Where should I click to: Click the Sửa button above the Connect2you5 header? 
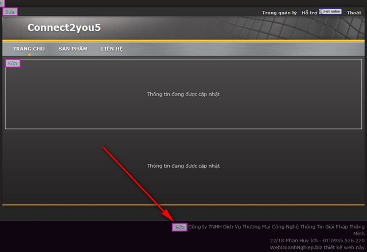(10, 11)
